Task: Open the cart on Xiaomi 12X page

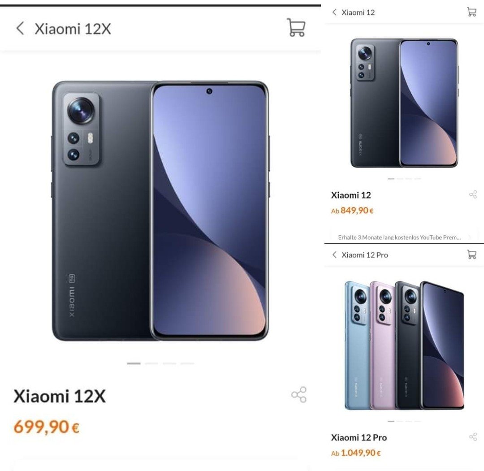Action: pos(296,28)
